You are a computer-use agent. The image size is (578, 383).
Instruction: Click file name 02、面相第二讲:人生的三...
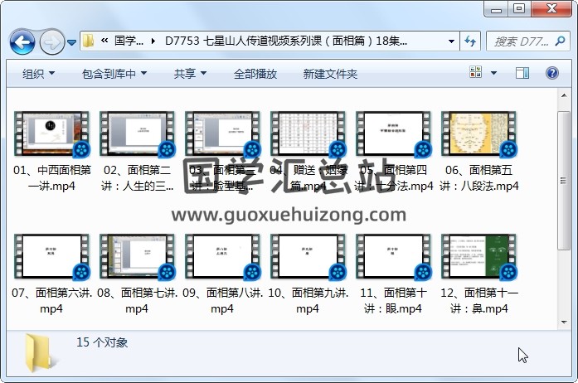click(x=137, y=177)
